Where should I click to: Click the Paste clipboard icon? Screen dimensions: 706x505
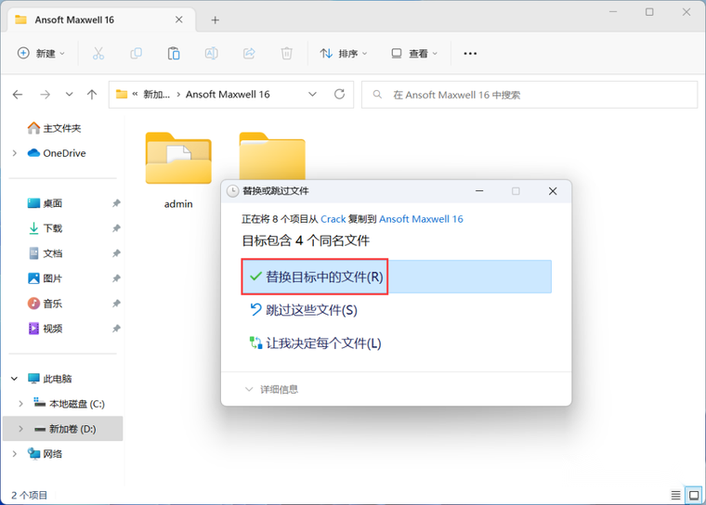tap(174, 54)
